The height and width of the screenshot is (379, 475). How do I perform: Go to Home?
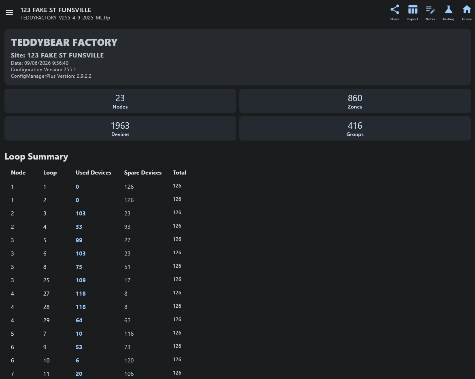(466, 13)
